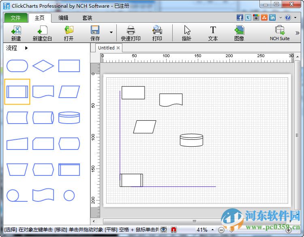This screenshot has height=237, width=304.
Task: Click the vertical scrollbar up arrow
Action: click(x=298, y=57)
